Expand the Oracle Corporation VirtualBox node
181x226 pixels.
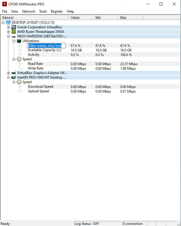(x=9, y=27)
